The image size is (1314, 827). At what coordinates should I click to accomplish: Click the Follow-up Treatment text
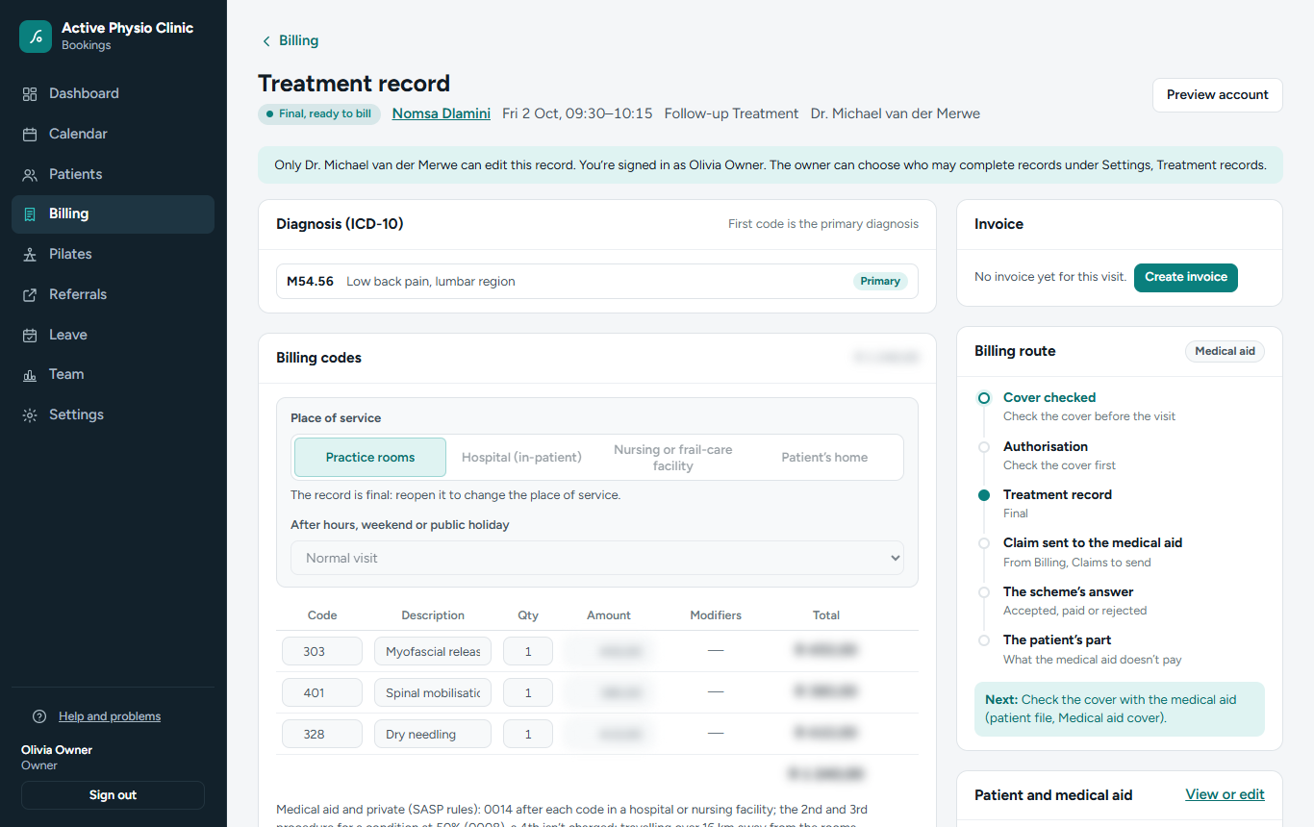[x=731, y=113]
